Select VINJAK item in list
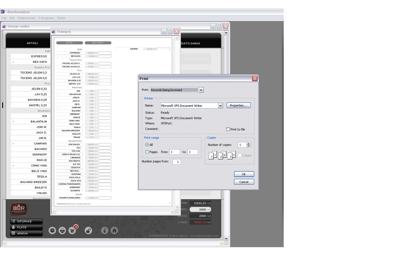 point(31,193)
